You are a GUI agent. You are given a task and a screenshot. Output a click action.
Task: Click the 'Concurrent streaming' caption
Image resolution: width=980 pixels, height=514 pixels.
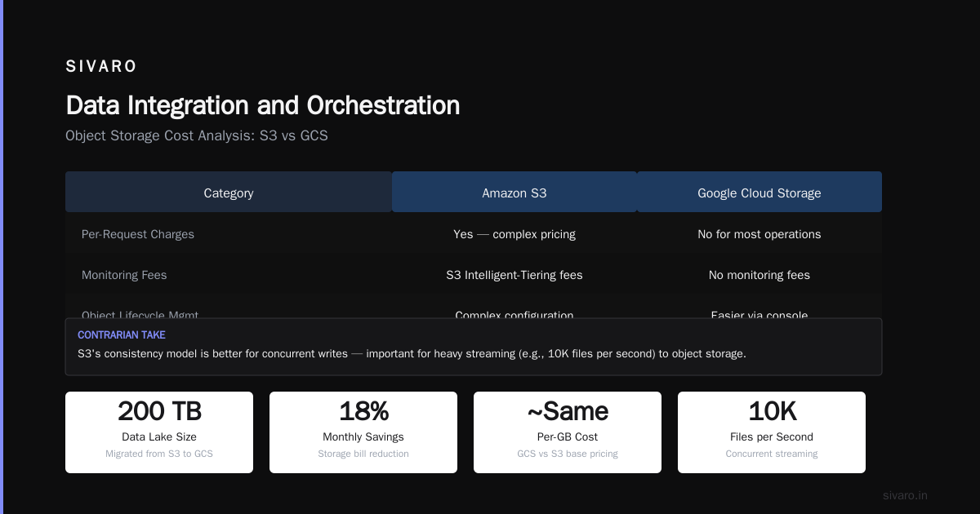coord(772,454)
